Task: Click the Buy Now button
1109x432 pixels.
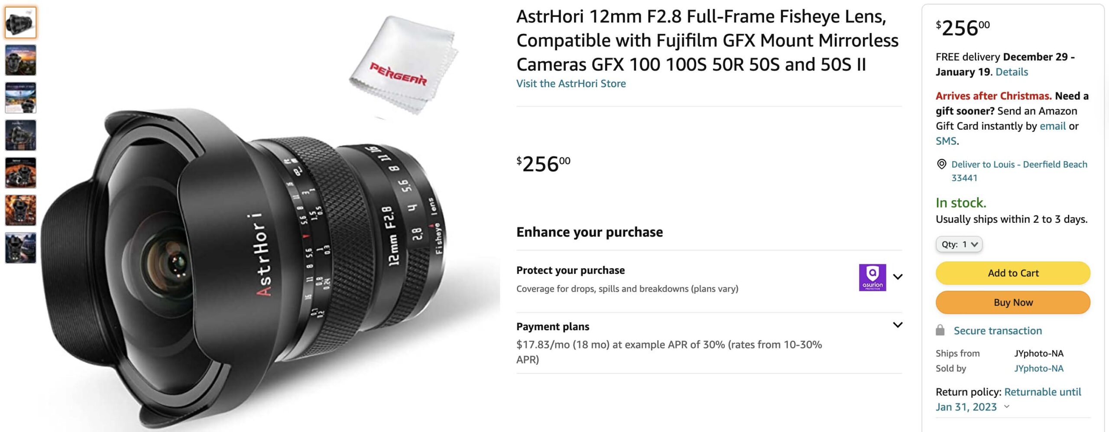Action: coord(1013,302)
